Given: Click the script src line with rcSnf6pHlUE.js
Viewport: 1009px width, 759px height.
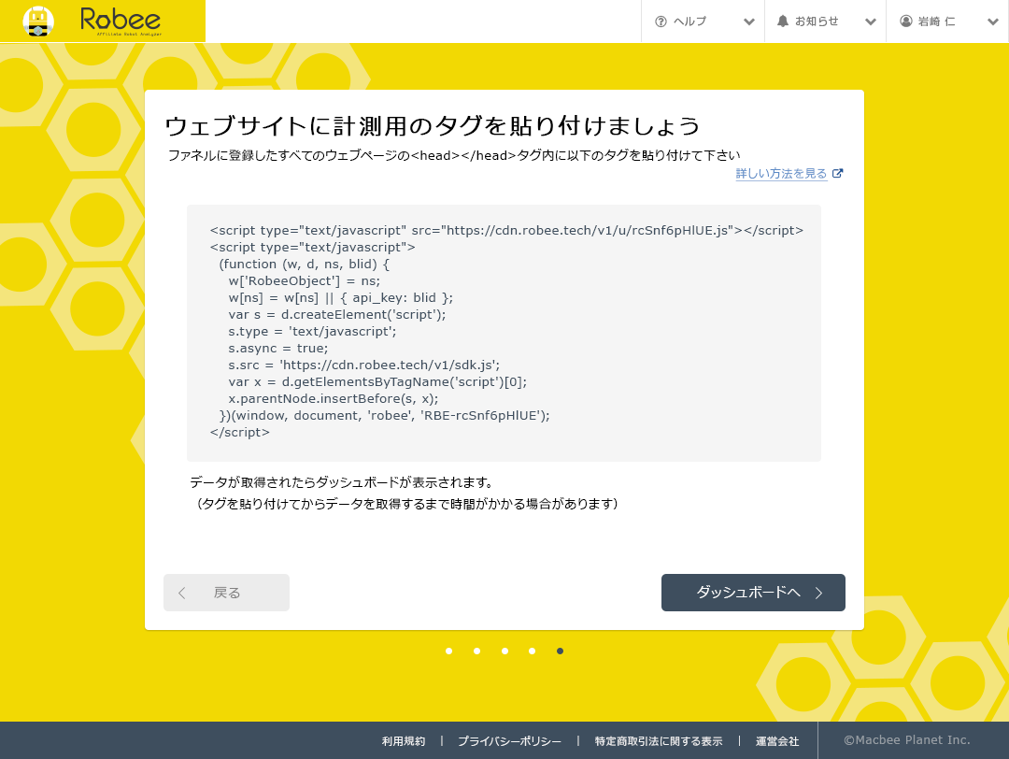Looking at the screenshot, I should click(506, 231).
